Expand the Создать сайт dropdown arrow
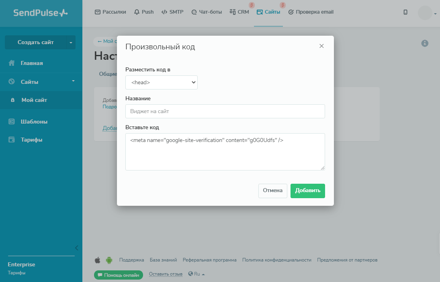 tap(71, 43)
